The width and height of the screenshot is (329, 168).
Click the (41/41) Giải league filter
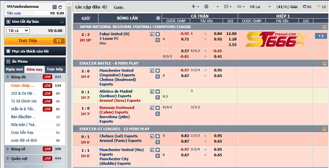(287, 7)
